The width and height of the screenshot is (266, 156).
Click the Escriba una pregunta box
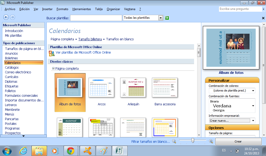coord(240,9)
